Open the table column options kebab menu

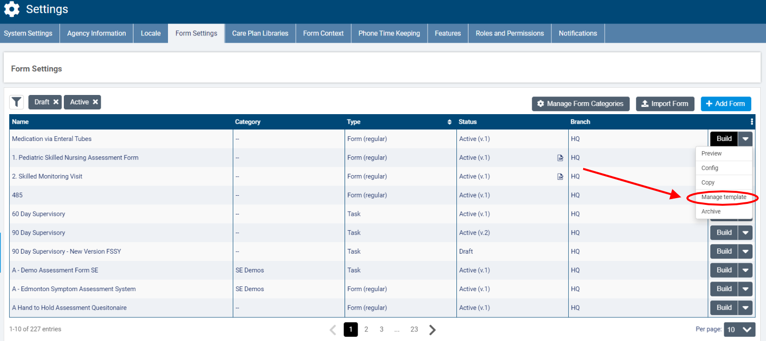[752, 122]
